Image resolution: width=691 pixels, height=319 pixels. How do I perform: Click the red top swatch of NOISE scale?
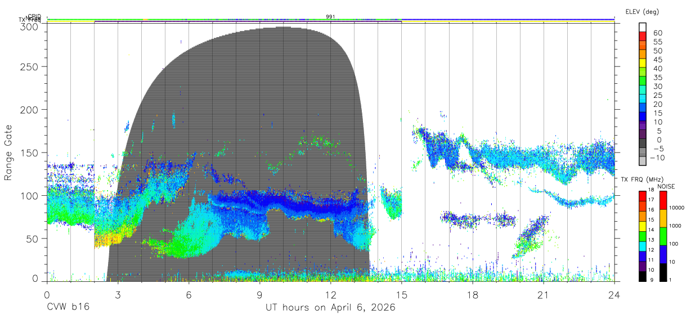pos(662,200)
